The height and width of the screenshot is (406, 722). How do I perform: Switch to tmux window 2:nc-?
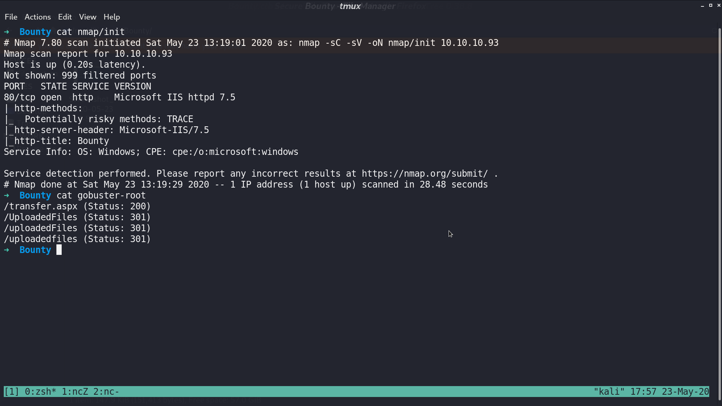tap(106, 392)
